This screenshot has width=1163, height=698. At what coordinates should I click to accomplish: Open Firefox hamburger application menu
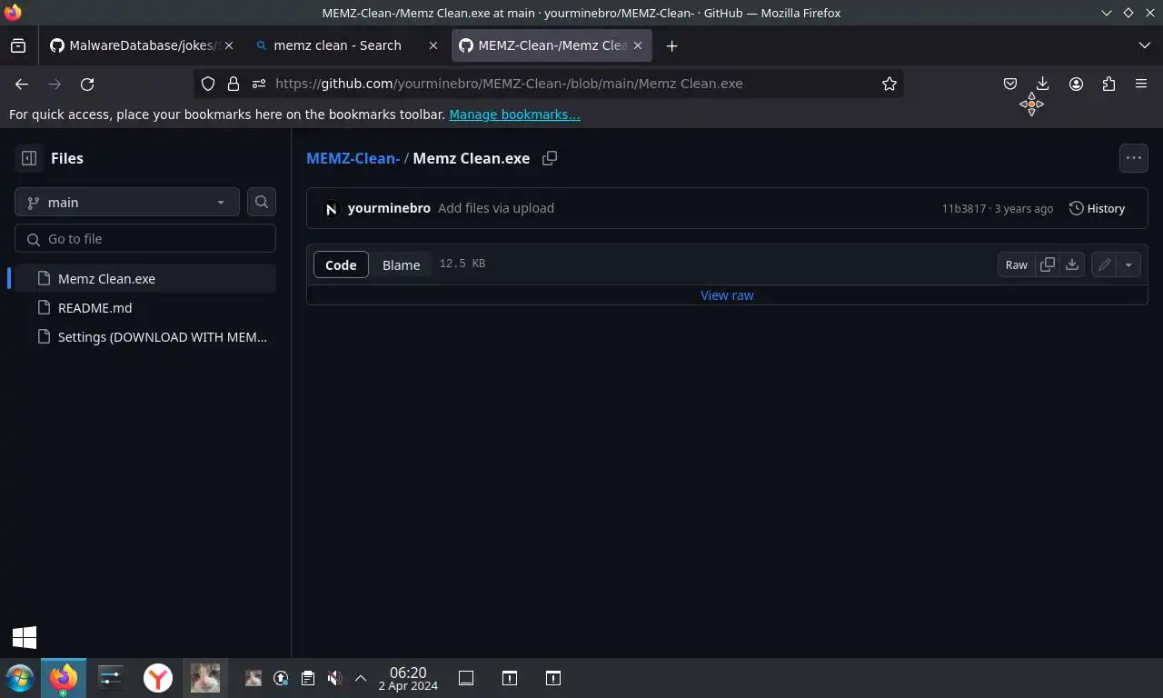coord(1141,84)
